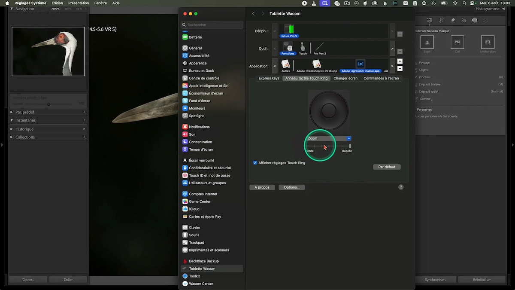
Task: Select Pinceau mask option in Lightroom
Action: [x=424, y=77]
